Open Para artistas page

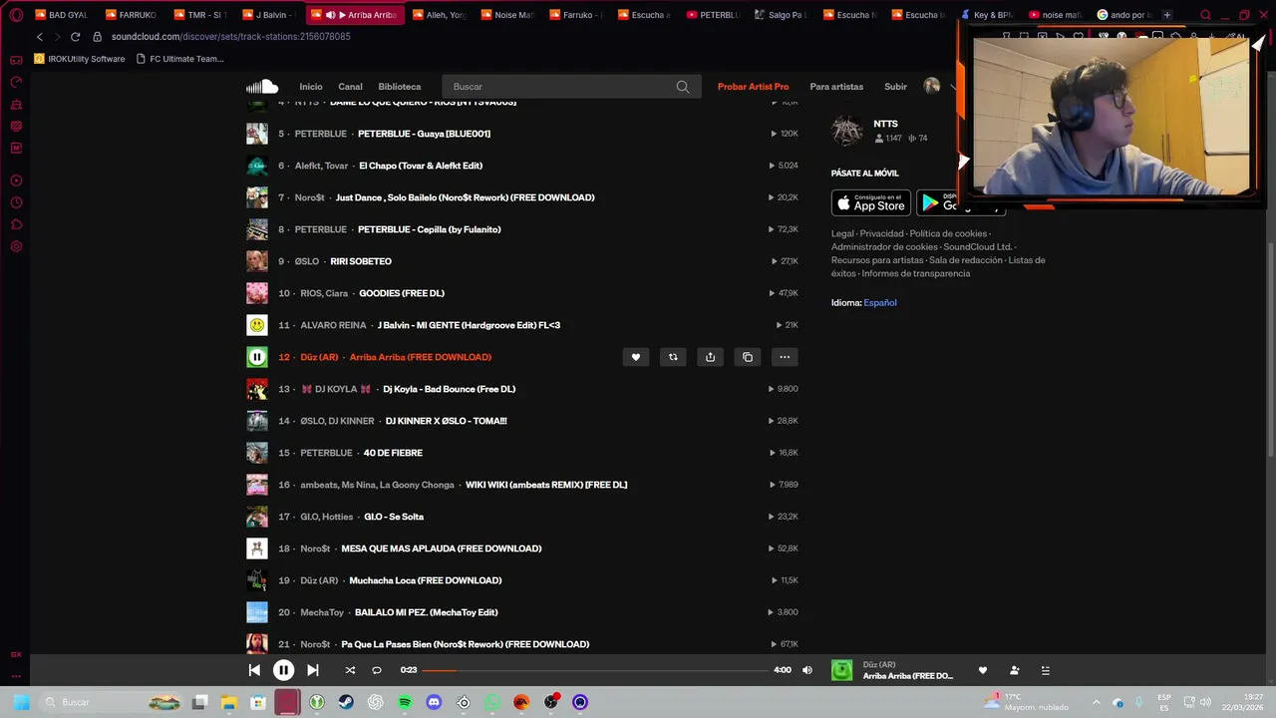[836, 87]
